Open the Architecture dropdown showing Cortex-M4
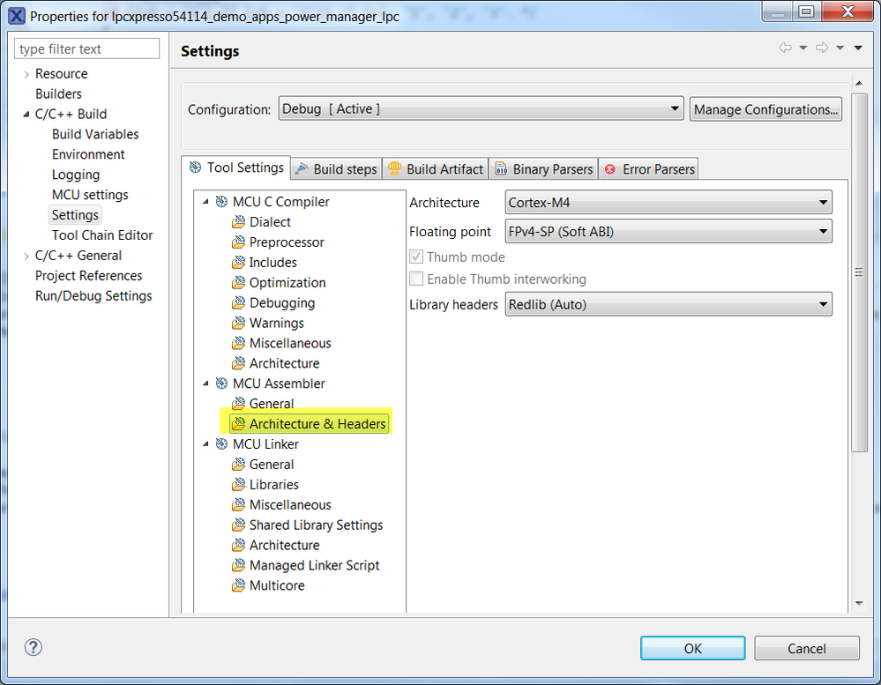The width and height of the screenshot is (881, 685). (668, 202)
